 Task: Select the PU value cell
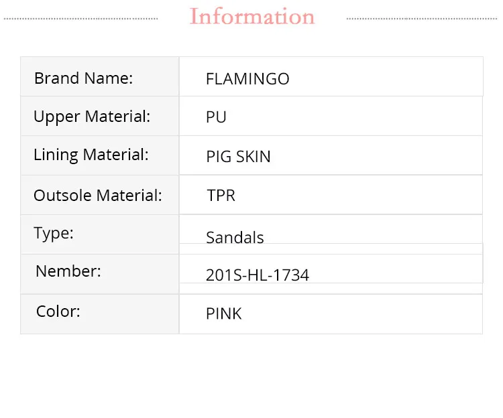216,117
